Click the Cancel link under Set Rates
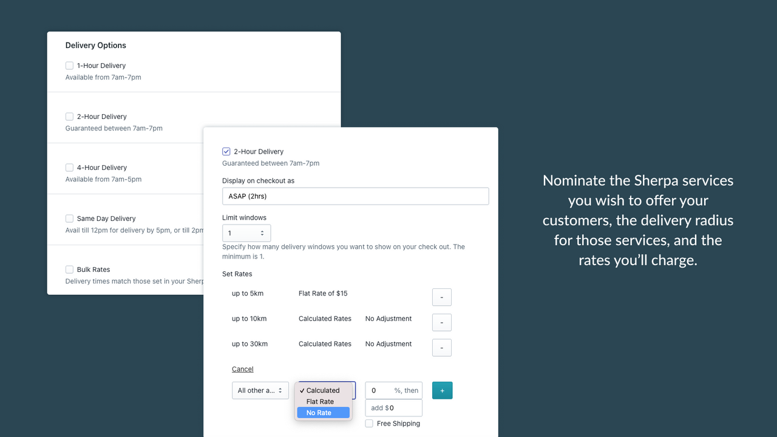Image resolution: width=777 pixels, height=437 pixels. 242,368
